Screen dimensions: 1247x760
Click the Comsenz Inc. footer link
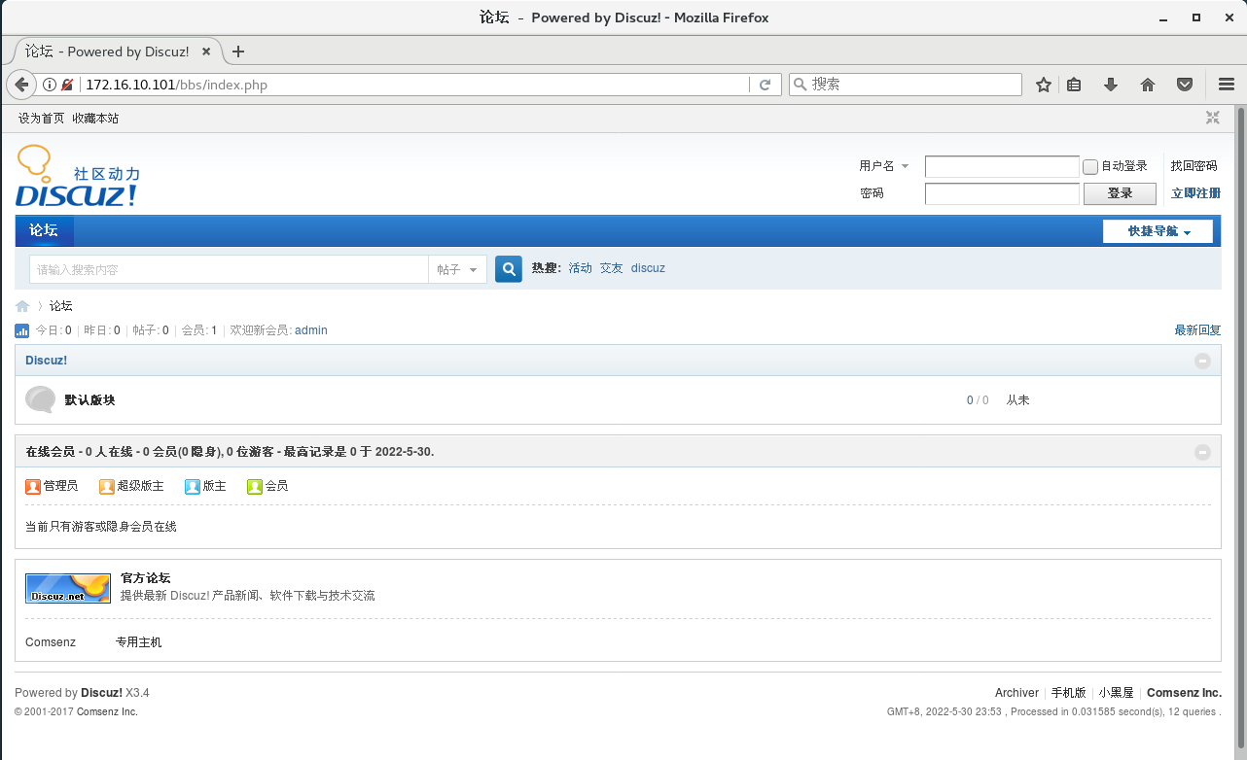(x=1184, y=693)
